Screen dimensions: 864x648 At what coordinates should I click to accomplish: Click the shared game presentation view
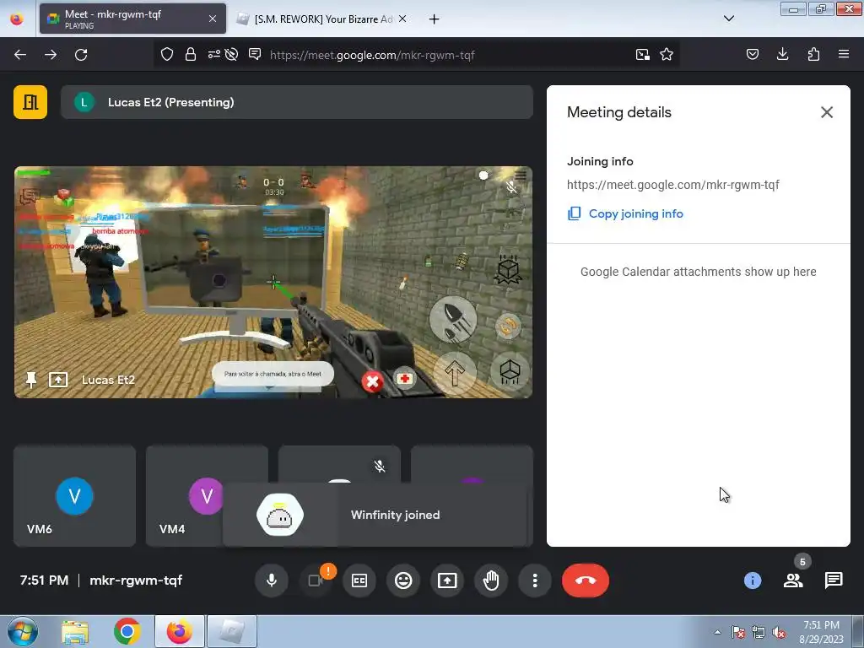click(273, 282)
